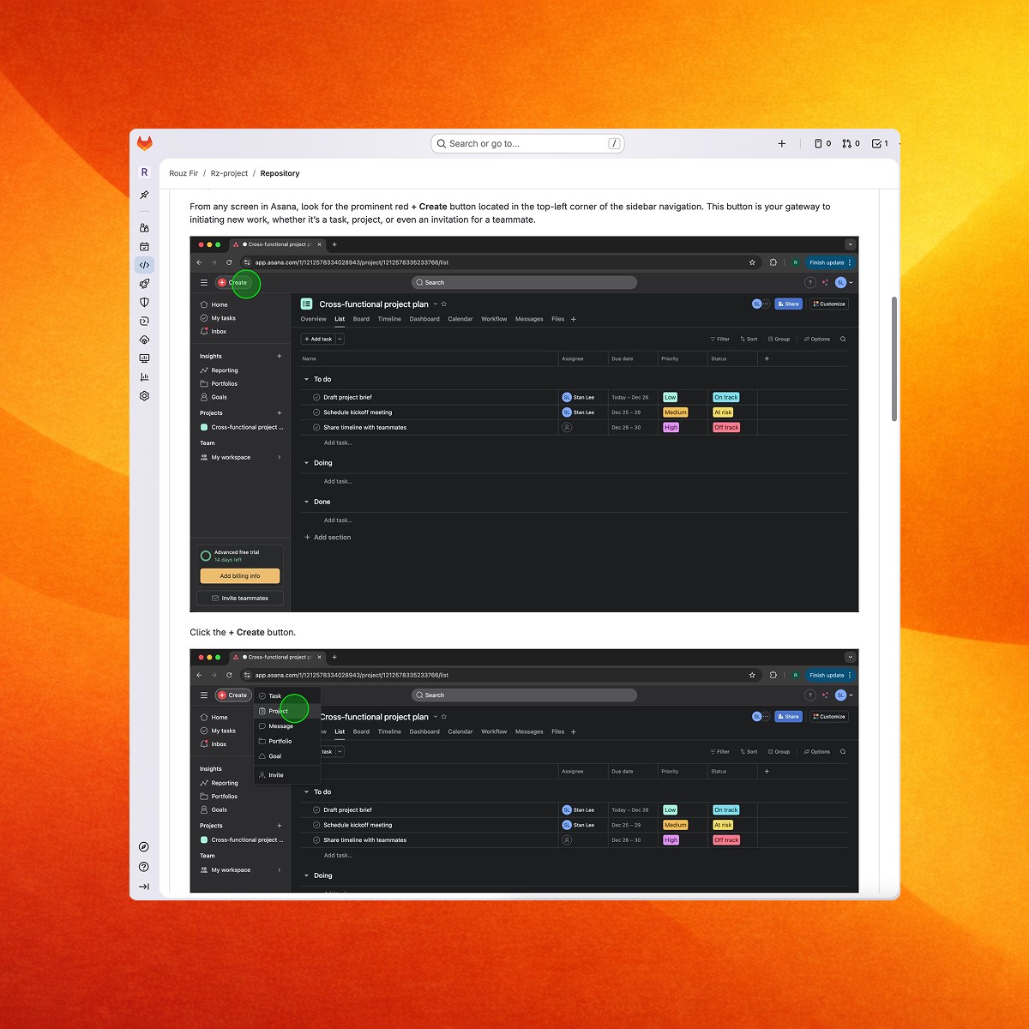Open the Explore compass icon

[144, 847]
